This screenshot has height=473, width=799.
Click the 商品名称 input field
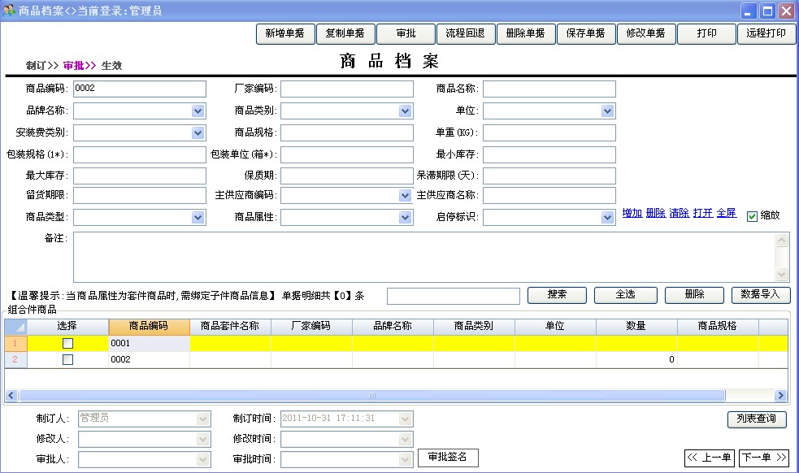549,89
